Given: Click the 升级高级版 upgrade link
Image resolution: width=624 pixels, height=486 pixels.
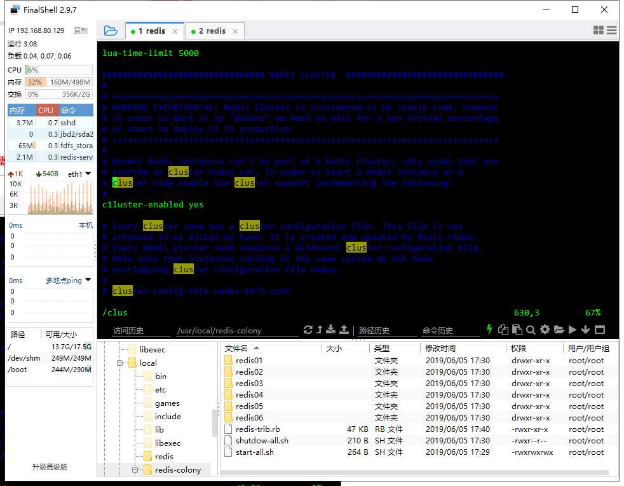Looking at the screenshot, I should (50, 467).
